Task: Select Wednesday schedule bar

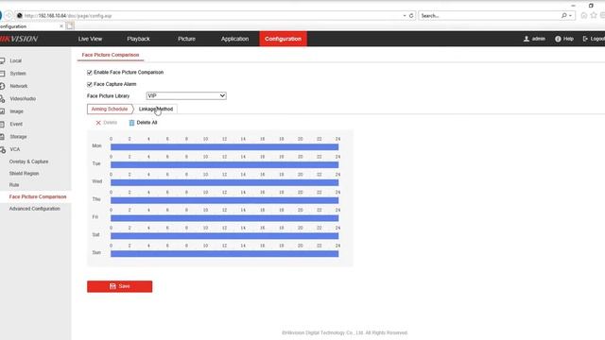Action: 225,182
